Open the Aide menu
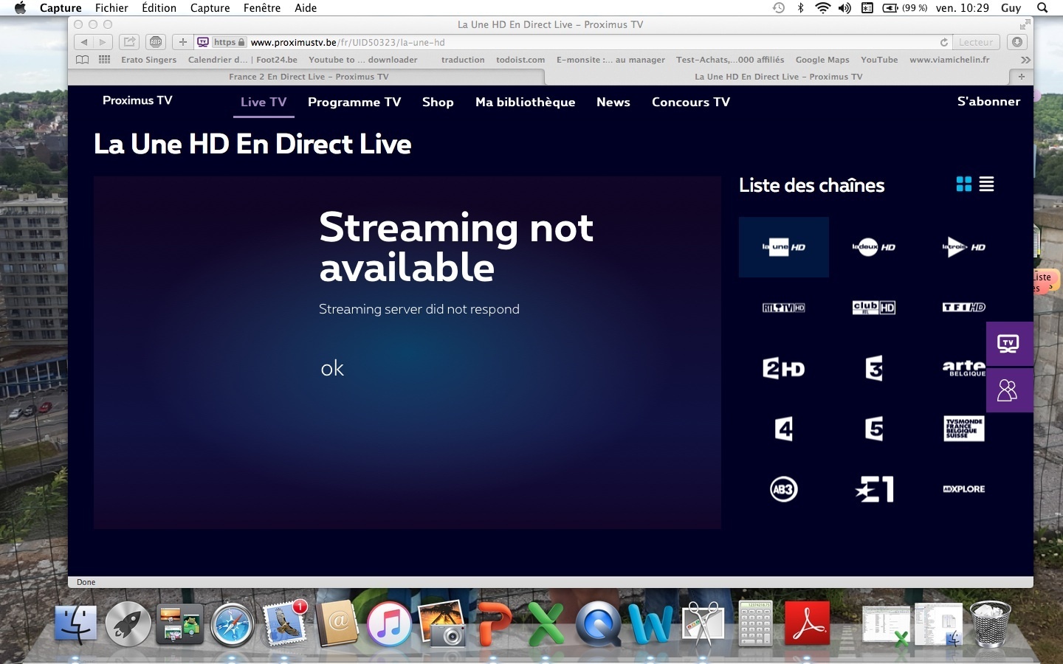Screen dimensions: 1063x664 pos(306,8)
